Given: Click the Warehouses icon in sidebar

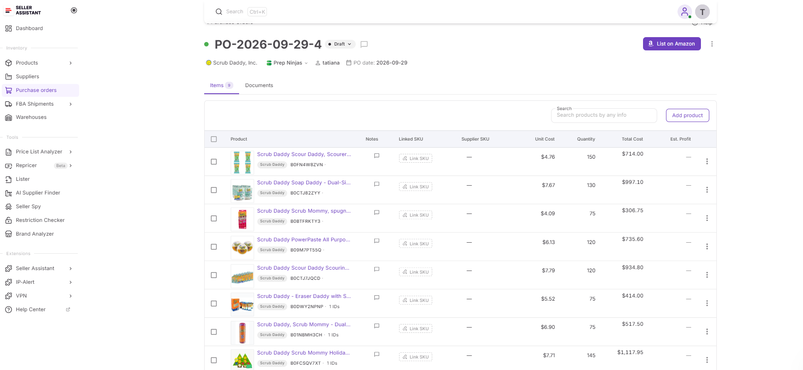Looking at the screenshot, I should (8, 117).
